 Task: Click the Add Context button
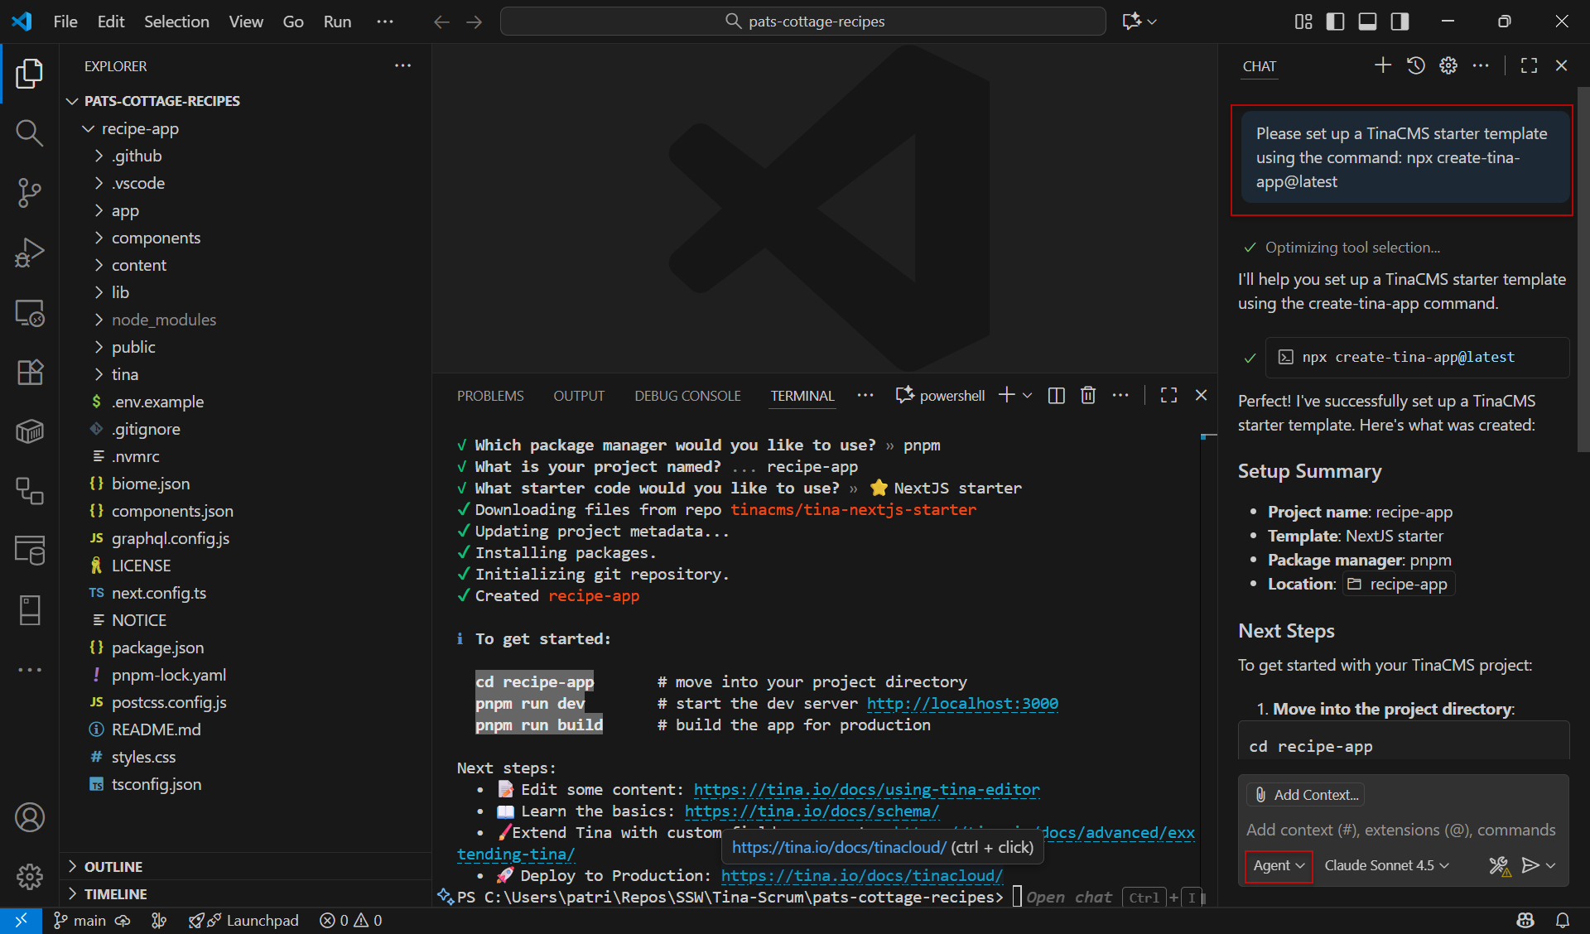tap(1306, 795)
